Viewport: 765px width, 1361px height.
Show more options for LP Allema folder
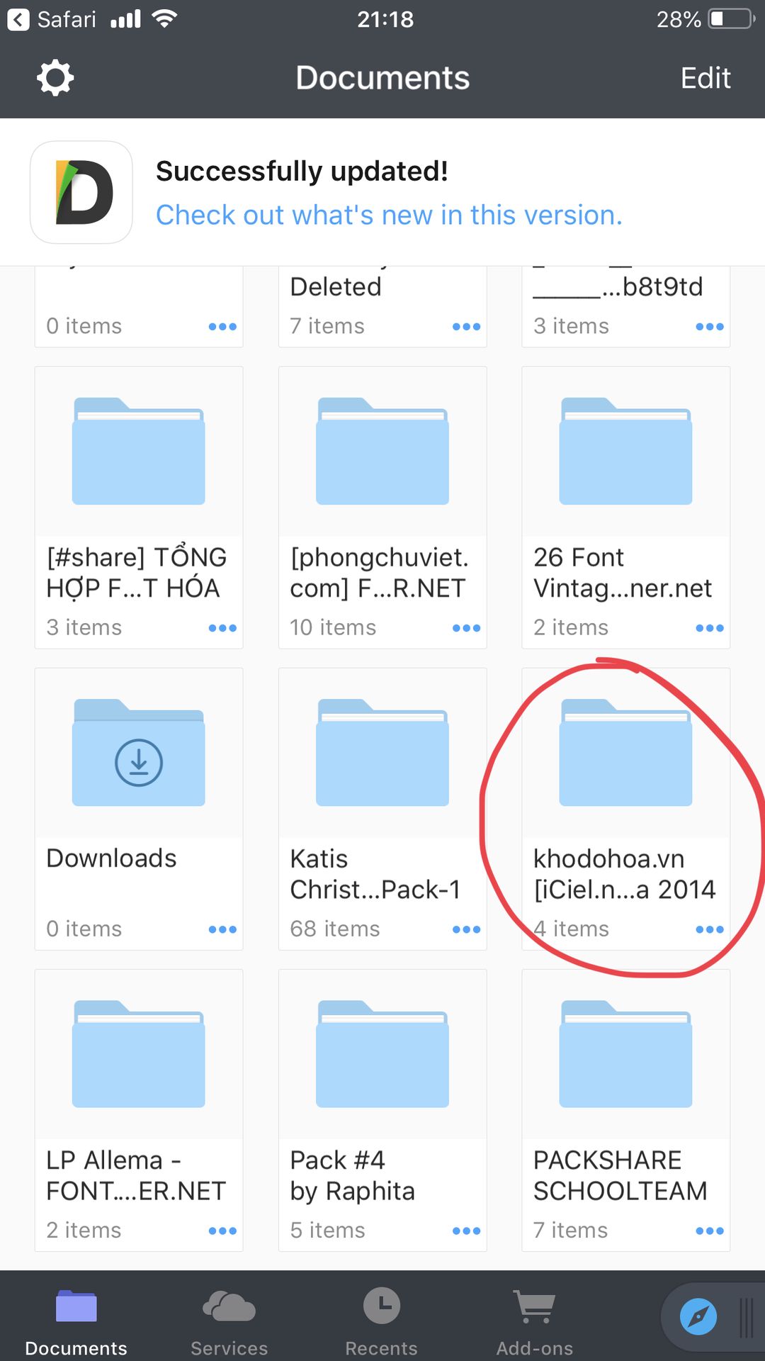click(x=222, y=1231)
